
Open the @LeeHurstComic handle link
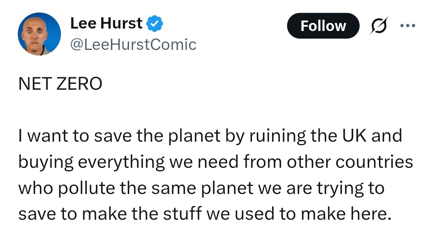click(133, 45)
